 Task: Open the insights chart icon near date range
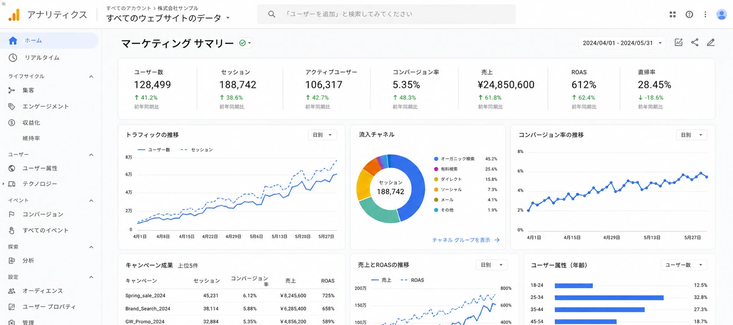(x=679, y=42)
